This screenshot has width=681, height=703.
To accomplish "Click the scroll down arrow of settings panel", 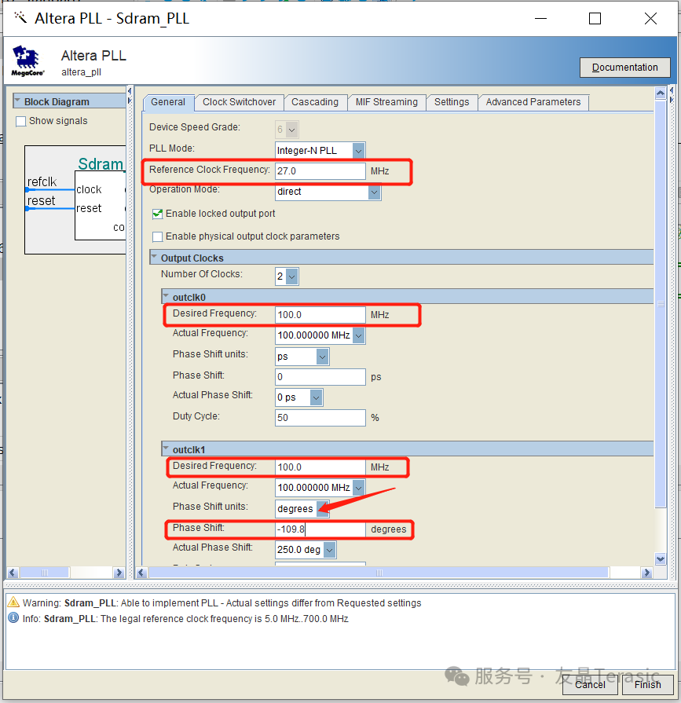I will coord(660,558).
